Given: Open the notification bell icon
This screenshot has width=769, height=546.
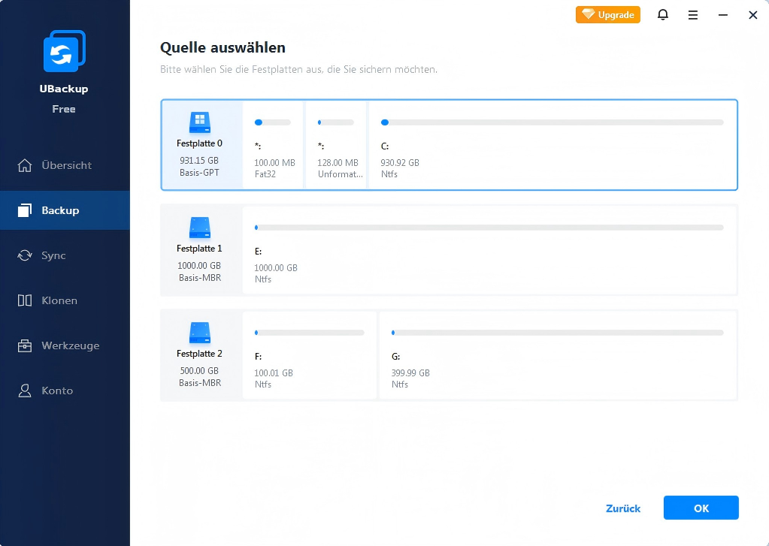Looking at the screenshot, I should 663,15.
